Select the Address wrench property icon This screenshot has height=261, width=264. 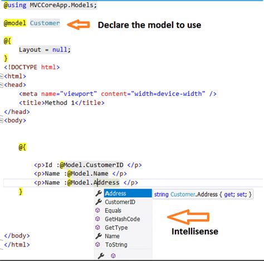point(99,194)
